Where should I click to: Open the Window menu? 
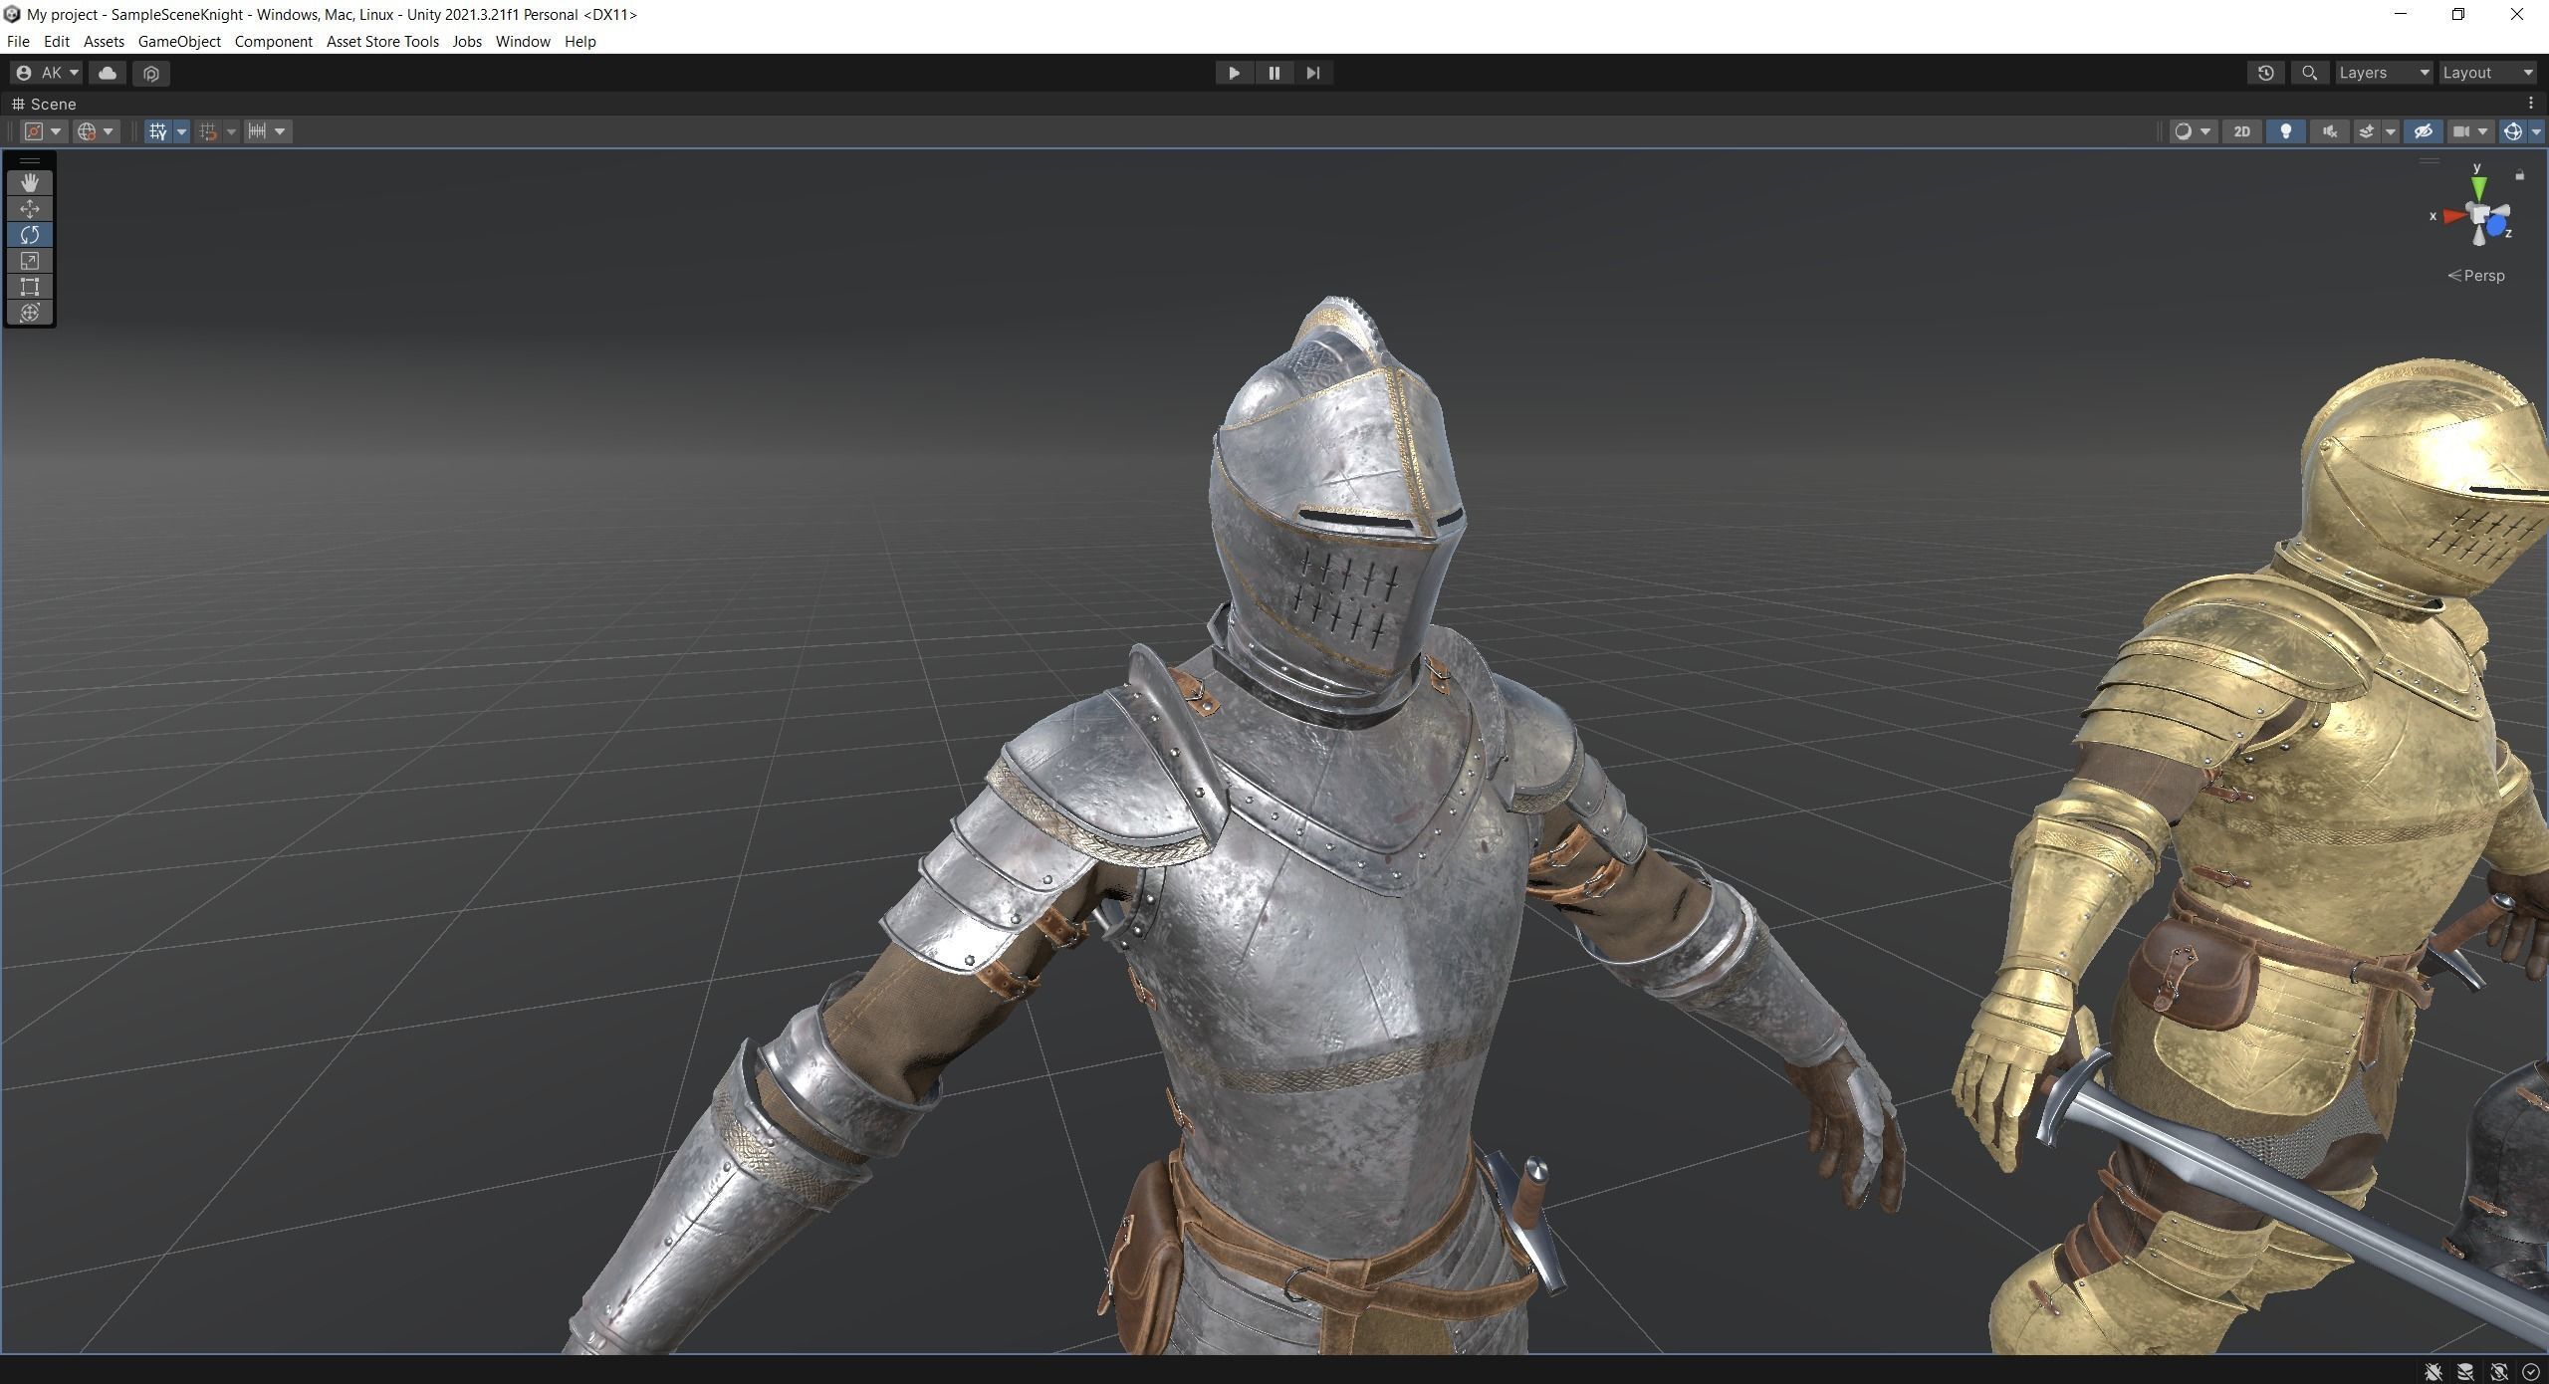523,41
